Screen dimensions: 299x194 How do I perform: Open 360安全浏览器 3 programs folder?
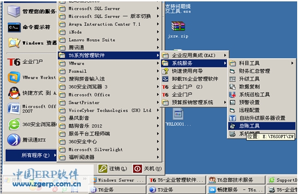coord(109,87)
